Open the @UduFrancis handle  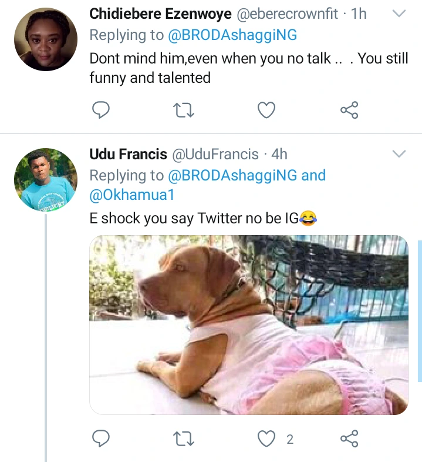[x=215, y=154]
